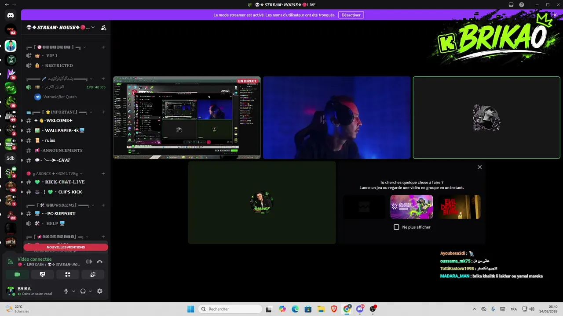563x316 pixels.
Task: Check the Ne plus afficher checkbox
Action: coord(396,227)
